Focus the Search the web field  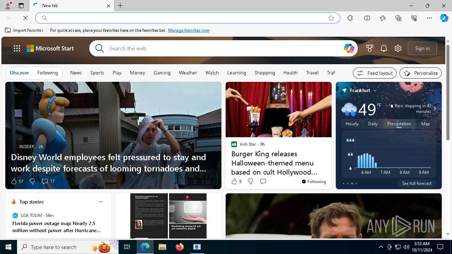[224, 48]
